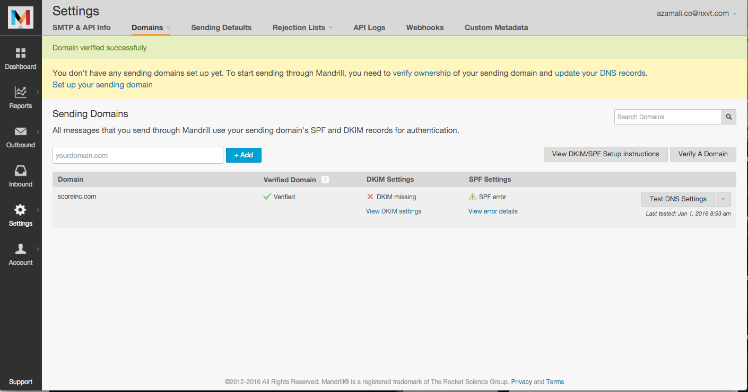Click the blue + Add button
The height and width of the screenshot is (392, 748).
(x=243, y=155)
